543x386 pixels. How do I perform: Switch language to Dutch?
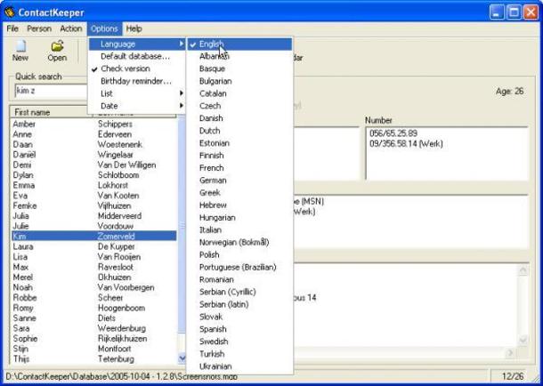239,131
